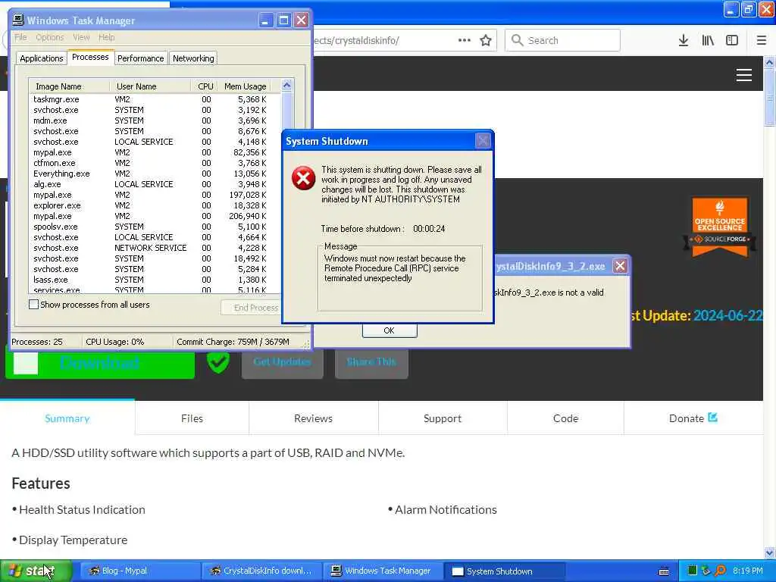Click CrystalDiskInfo downl... taskbar button
Viewport: 776px width, 582px height.
pos(262,571)
